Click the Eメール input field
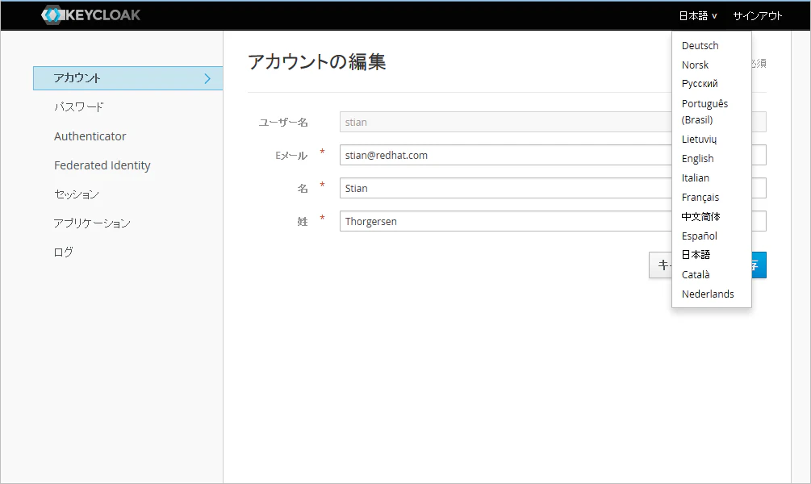Screen dimensions: 811x484 coord(553,155)
